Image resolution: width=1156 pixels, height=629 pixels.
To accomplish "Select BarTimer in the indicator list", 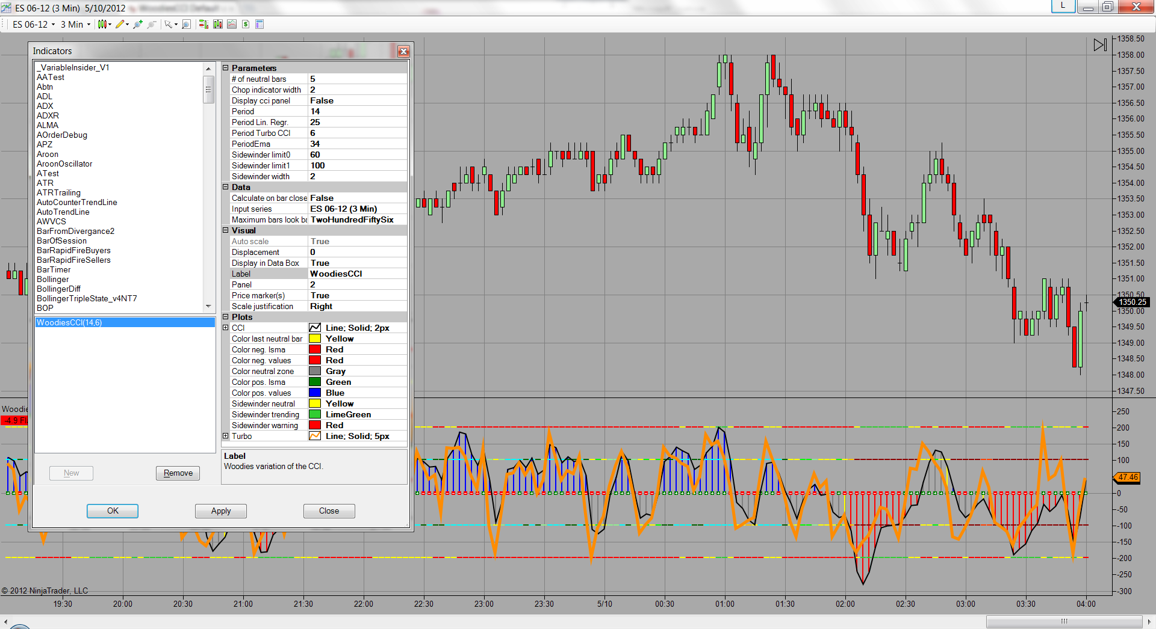I will click(54, 269).
